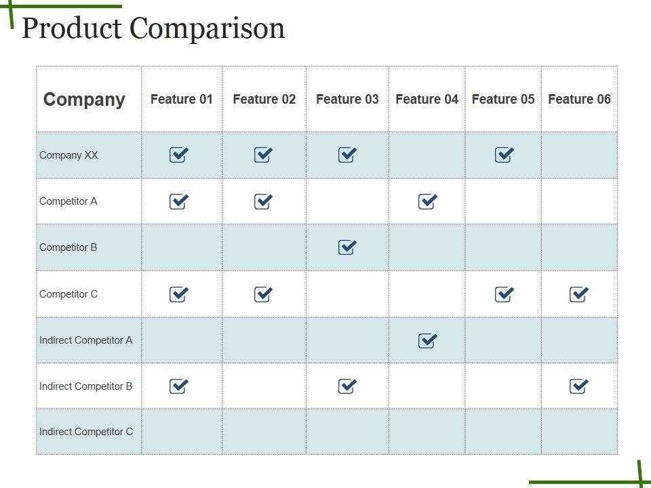Viewport: 651px width, 488px height.
Task: Click empty Indirect Competitor C Feature 03 cell
Action: pyautogui.click(x=347, y=432)
